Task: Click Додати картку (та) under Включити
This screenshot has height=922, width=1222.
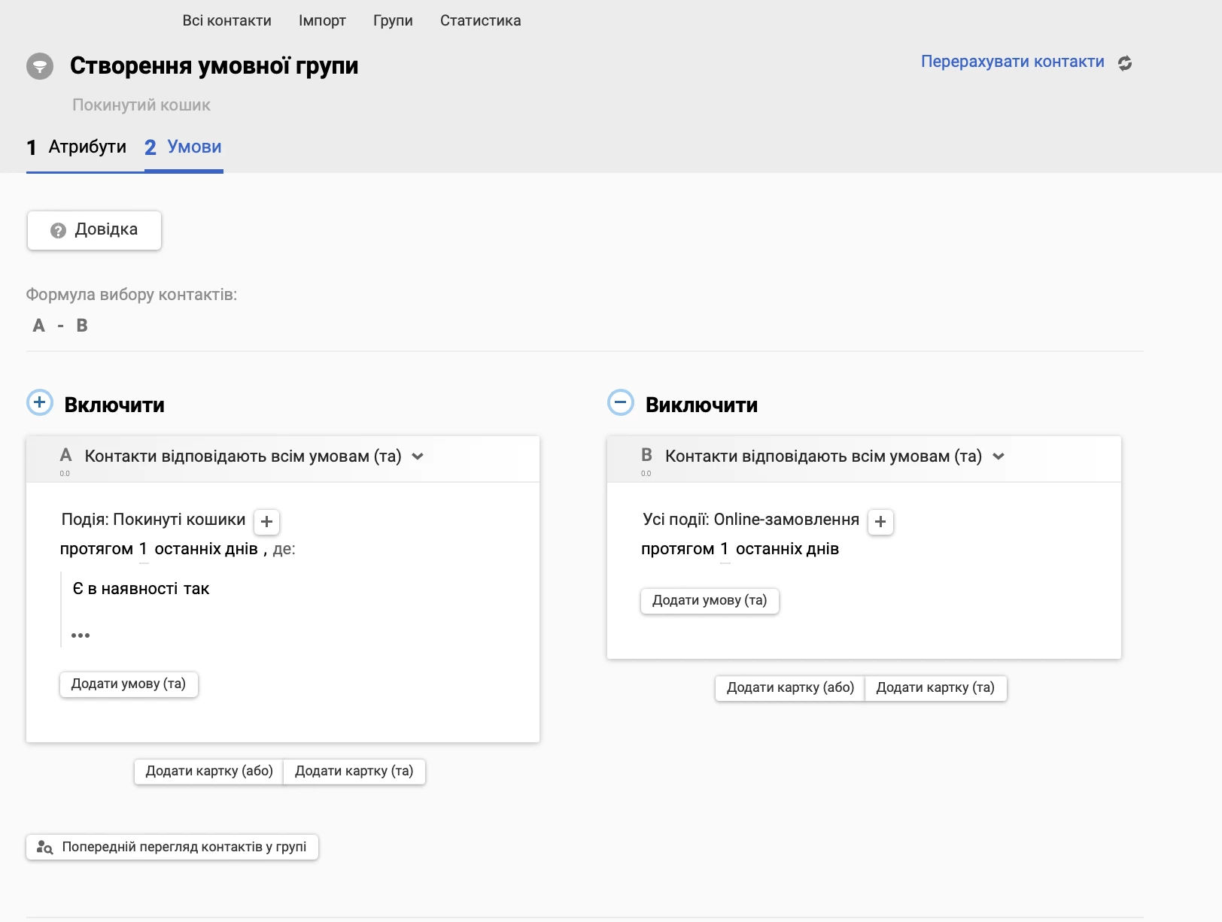Action: pos(354,772)
